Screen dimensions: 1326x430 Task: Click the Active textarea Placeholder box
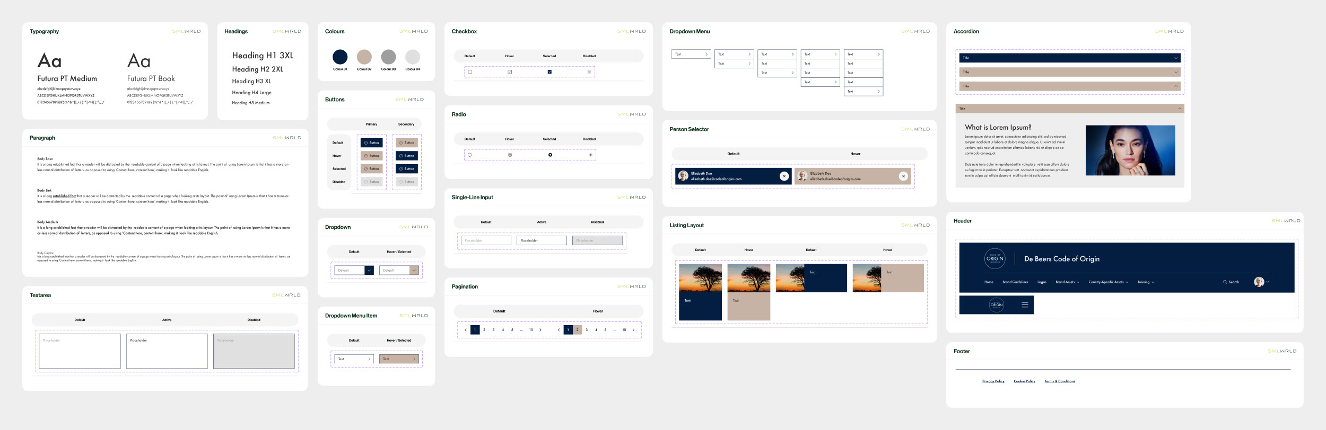pos(167,351)
